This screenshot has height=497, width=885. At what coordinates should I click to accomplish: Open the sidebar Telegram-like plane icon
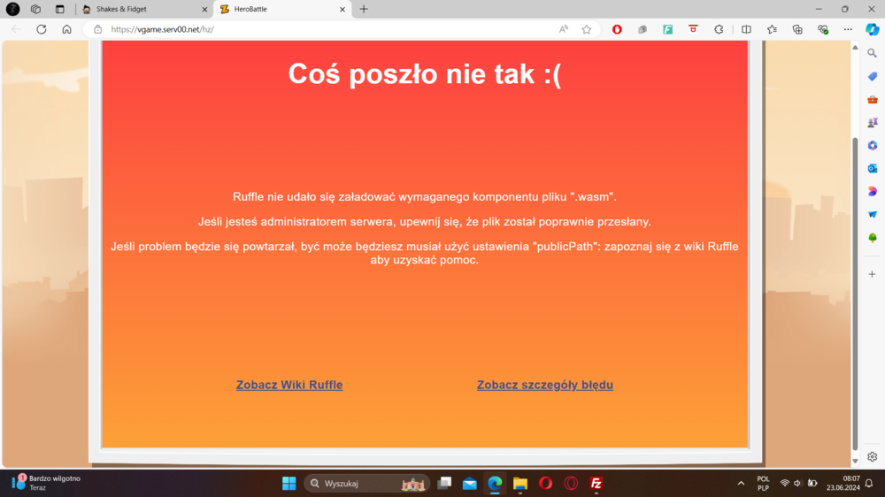pyautogui.click(x=872, y=214)
